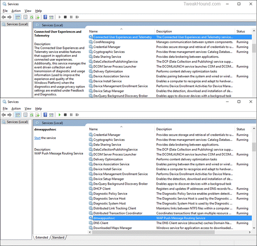Click vertical scrollbar thumb in bottom window
The height and width of the screenshot is (246, 257).
tap(254, 147)
